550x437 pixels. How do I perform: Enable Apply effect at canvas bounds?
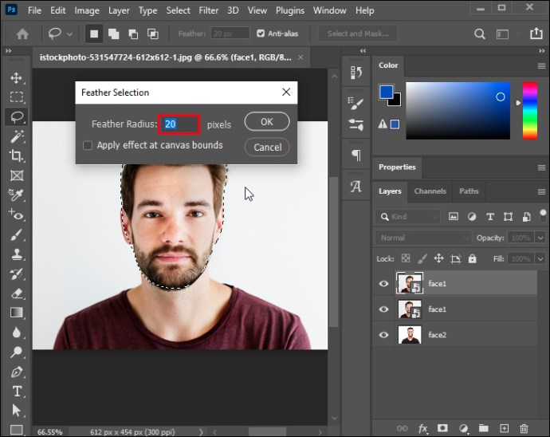tap(88, 145)
